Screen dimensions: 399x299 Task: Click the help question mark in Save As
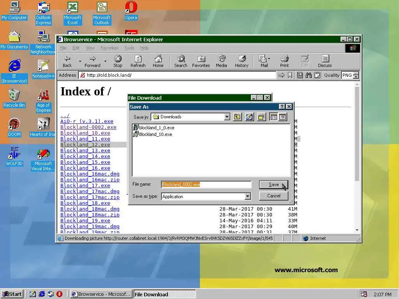coord(282,107)
